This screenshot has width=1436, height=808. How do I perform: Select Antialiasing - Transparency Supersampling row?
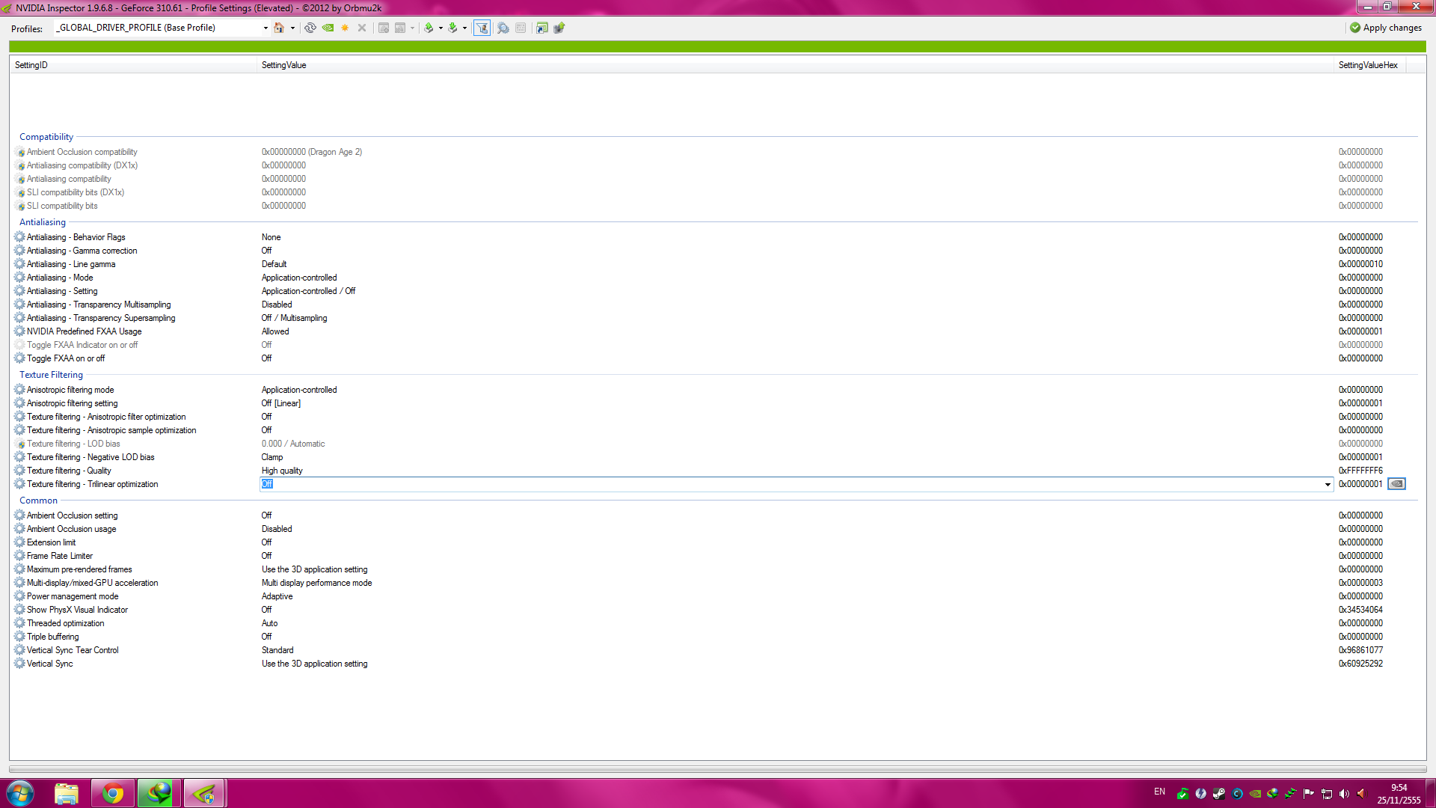coord(101,318)
